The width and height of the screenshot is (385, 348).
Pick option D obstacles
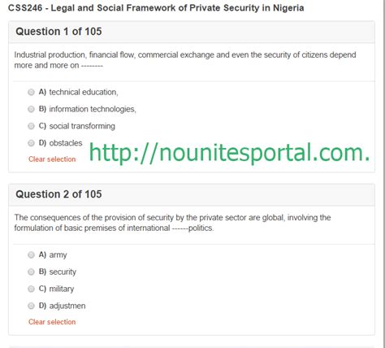coord(31,143)
